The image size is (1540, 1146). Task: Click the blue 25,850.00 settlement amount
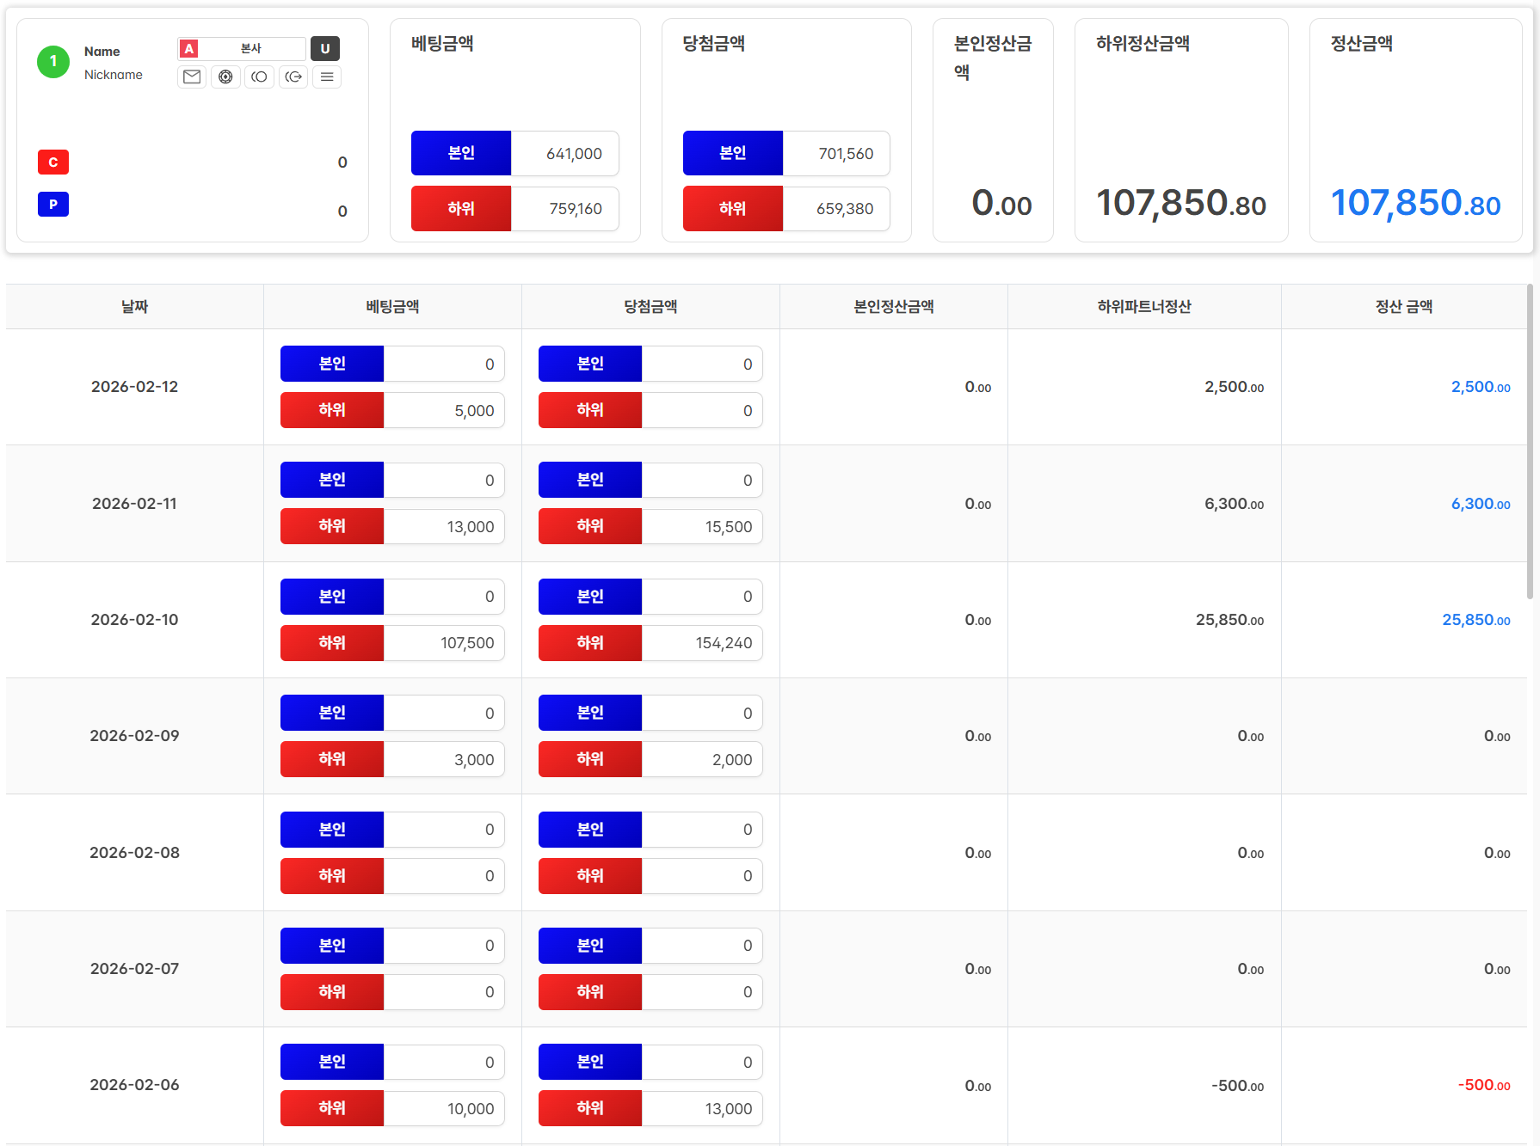[x=1475, y=620]
